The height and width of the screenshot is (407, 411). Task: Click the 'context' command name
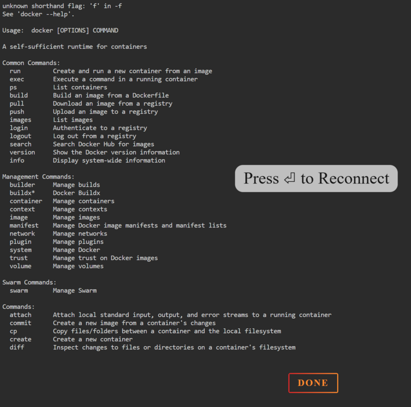(x=22, y=209)
